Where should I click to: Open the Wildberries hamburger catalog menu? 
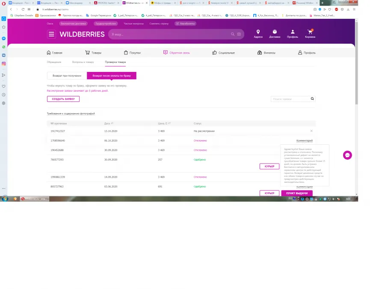tap(51, 34)
